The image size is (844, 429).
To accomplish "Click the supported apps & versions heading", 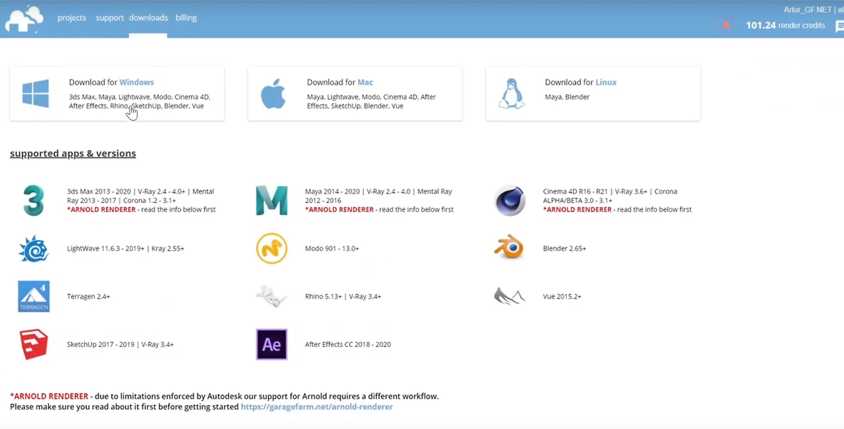I will pyautogui.click(x=73, y=154).
